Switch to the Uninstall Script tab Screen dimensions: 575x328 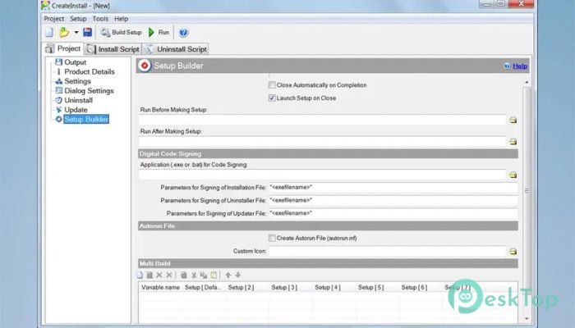pyautogui.click(x=176, y=49)
